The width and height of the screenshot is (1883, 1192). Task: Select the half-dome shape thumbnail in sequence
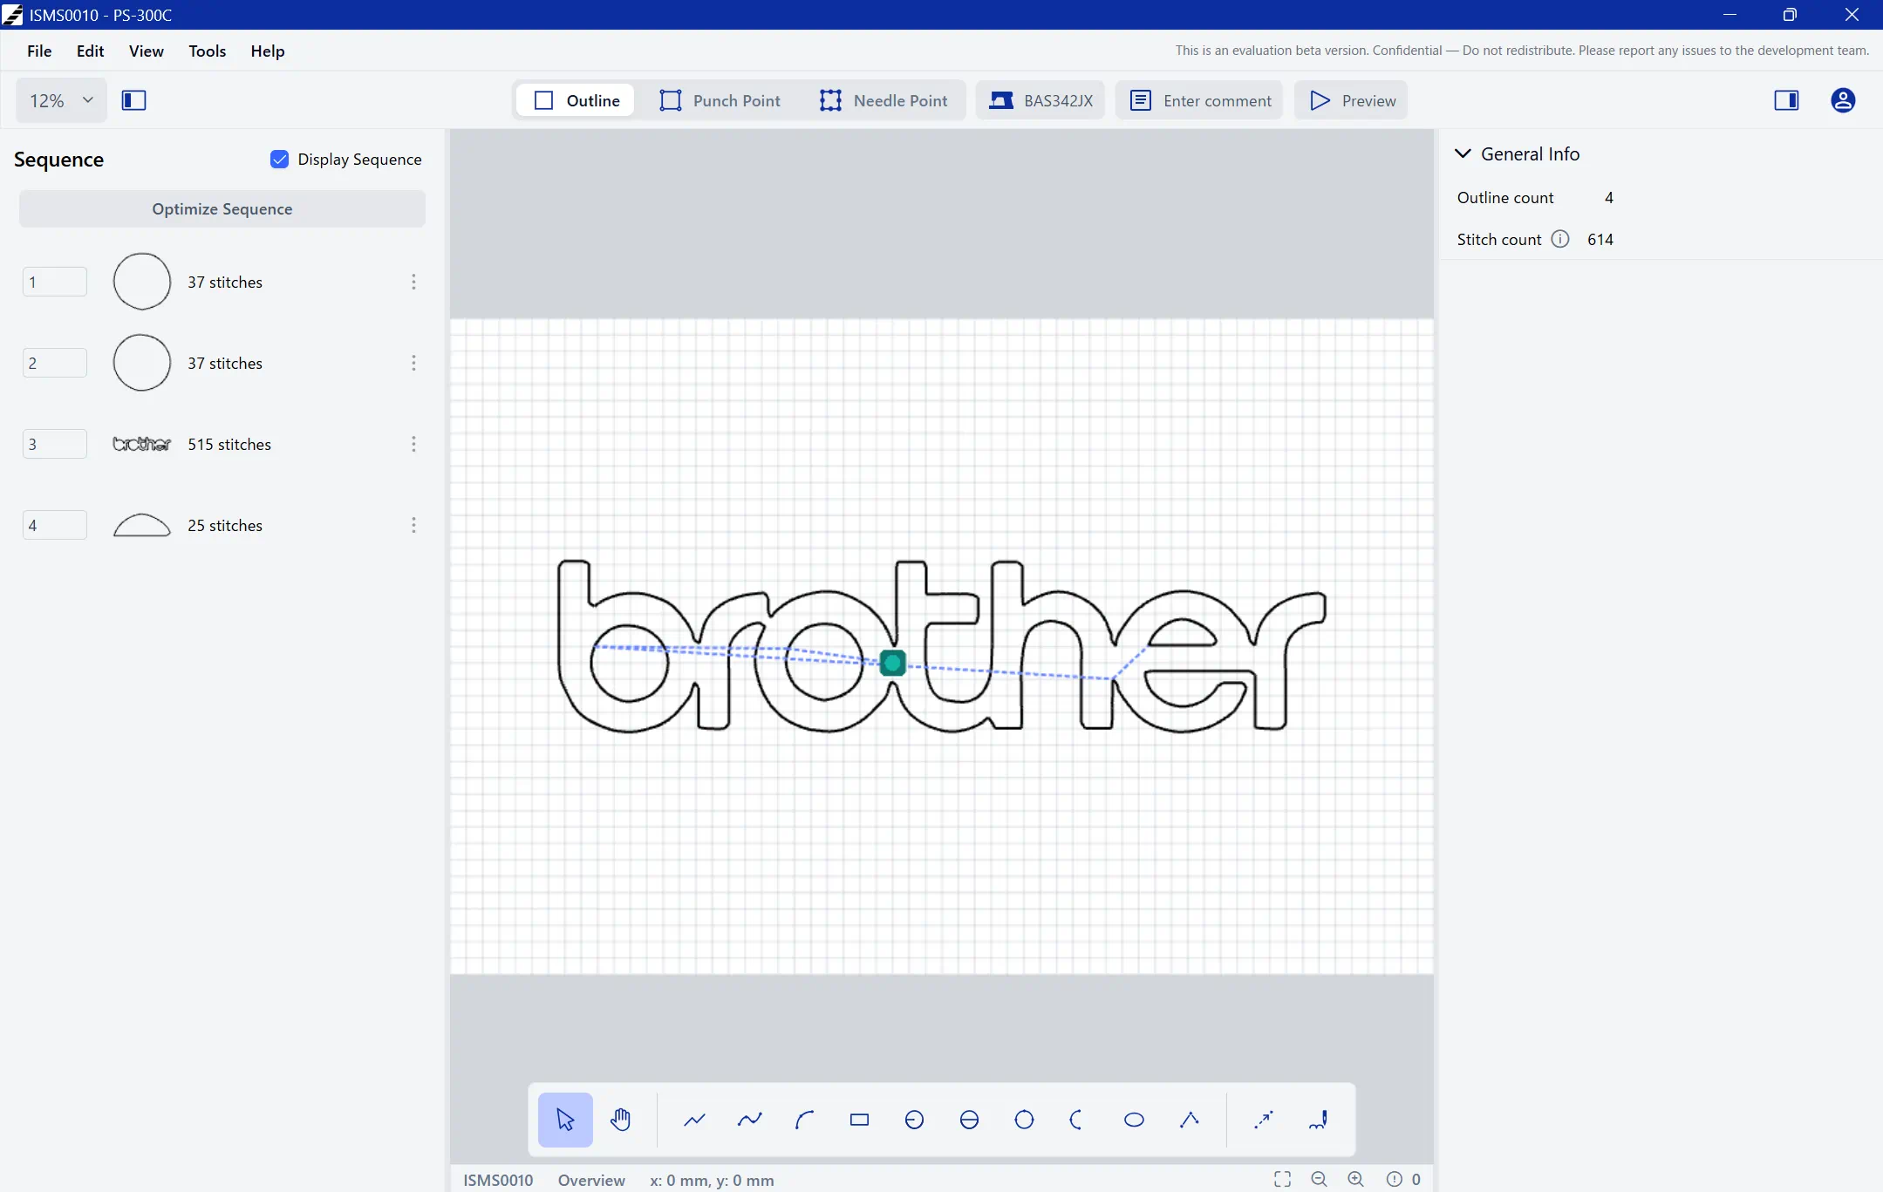tap(142, 525)
